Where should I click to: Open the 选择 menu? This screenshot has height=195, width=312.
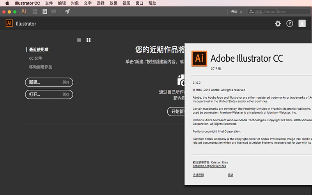coord(101,3)
